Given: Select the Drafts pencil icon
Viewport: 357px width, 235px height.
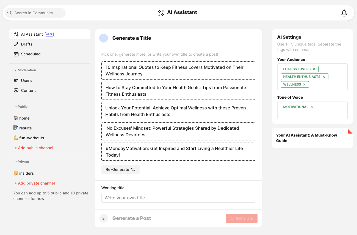Looking at the screenshot, I should point(16,44).
